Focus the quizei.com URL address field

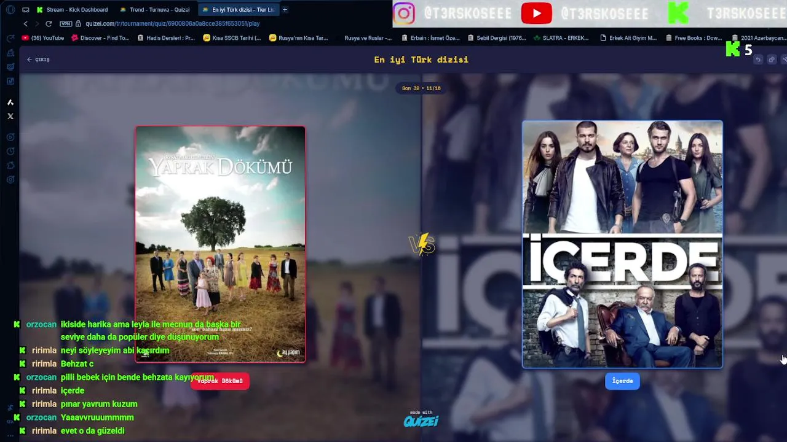coord(173,23)
